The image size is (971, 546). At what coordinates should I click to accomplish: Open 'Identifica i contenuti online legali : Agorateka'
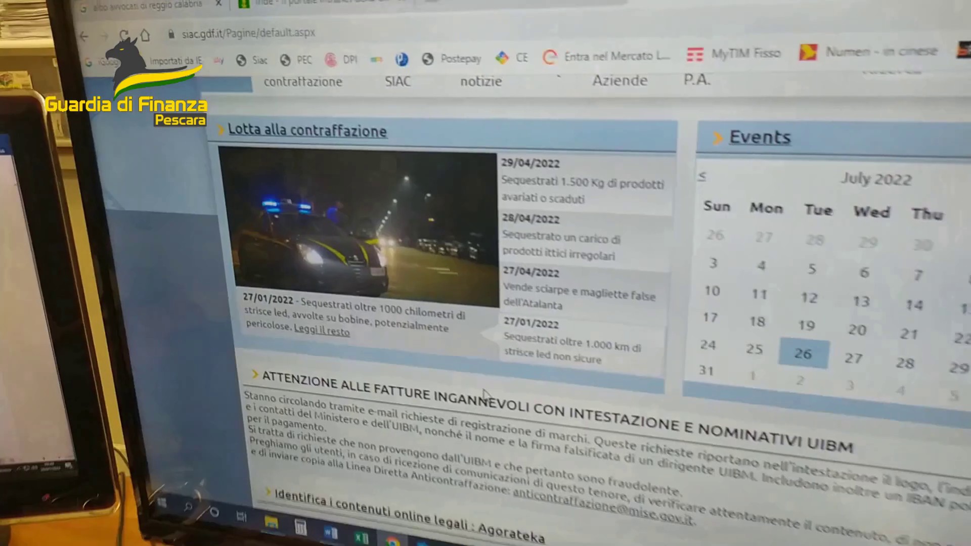409,515
